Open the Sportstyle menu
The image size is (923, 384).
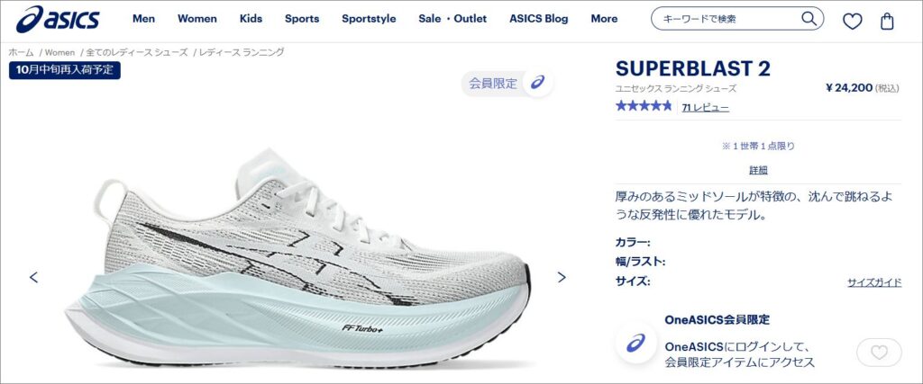coord(369,19)
